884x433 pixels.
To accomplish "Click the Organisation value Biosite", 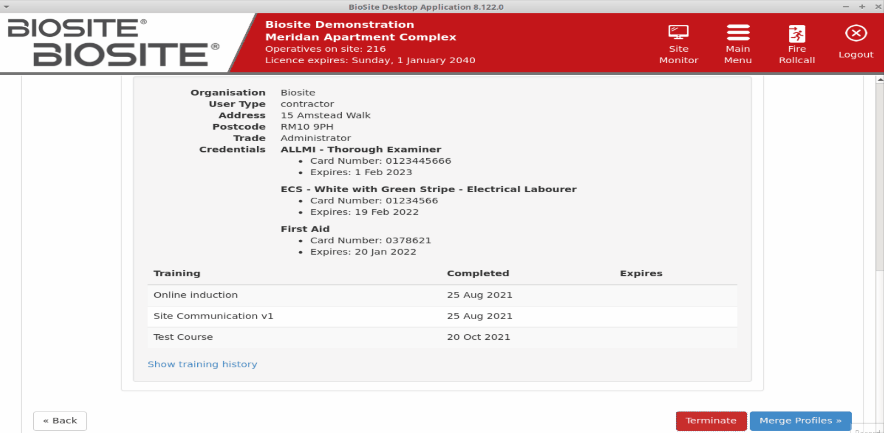I will [298, 93].
